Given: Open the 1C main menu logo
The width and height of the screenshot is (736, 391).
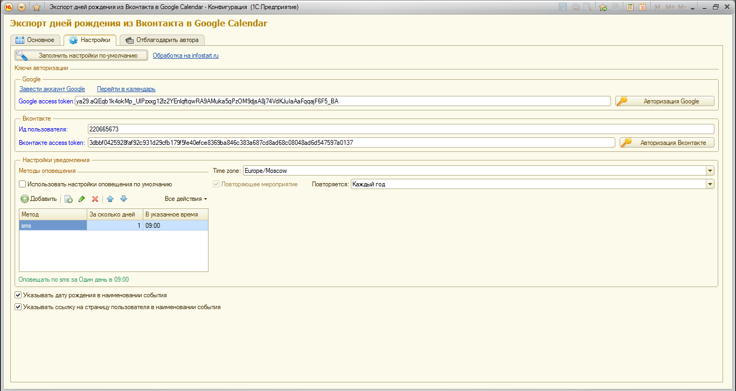Looking at the screenshot, I should pos(9,7).
